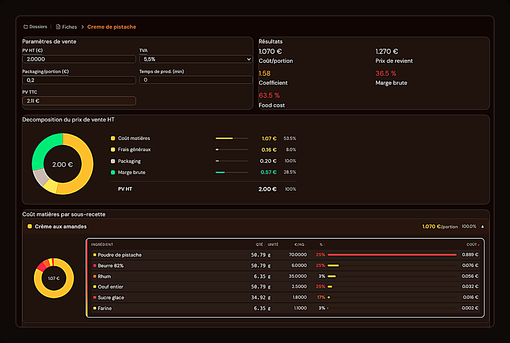Click the 1.070 €/portion subtotal

tap(440, 227)
